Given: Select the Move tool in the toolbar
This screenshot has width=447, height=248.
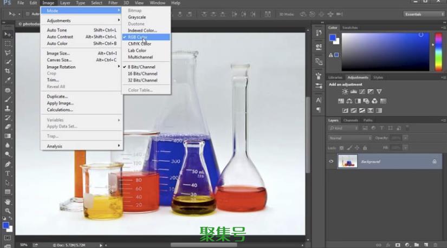Looking at the screenshot, I should tap(8, 34).
